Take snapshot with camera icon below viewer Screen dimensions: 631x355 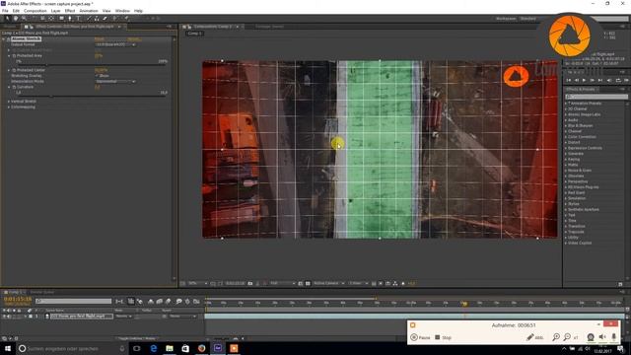click(249, 283)
